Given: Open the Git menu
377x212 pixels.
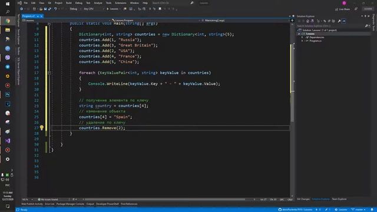Looking at the screenshot, I should pos(49,3).
